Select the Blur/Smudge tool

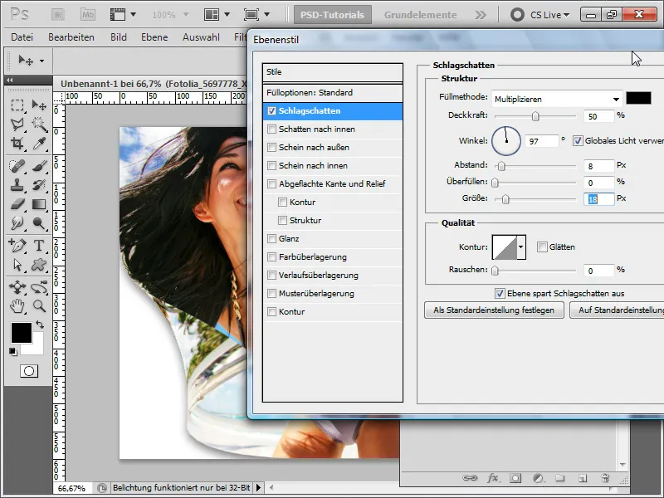tap(17, 223)
